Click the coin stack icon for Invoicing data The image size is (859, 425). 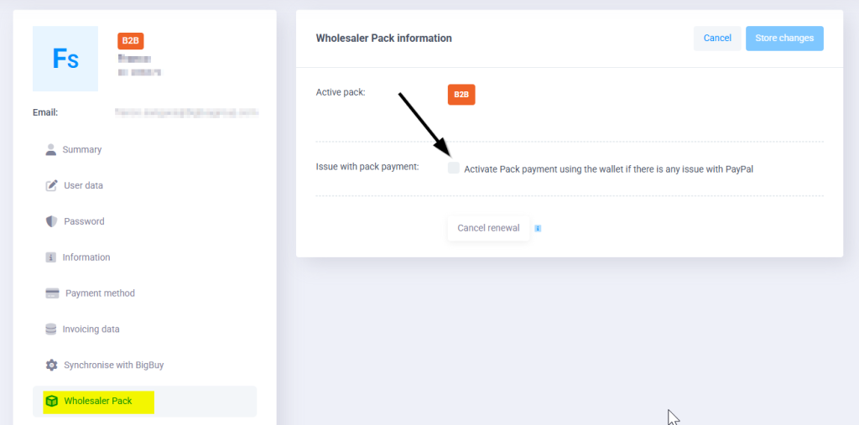(x=51, y=329)
